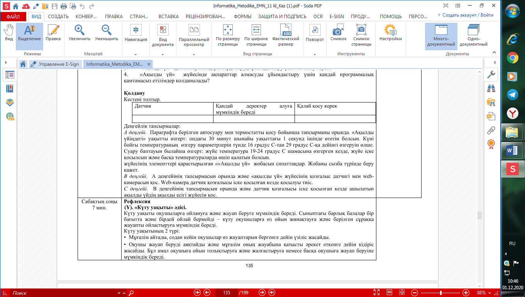Toggle Выделение selection mode
525x297 pixels.
(x=29, y=34)
